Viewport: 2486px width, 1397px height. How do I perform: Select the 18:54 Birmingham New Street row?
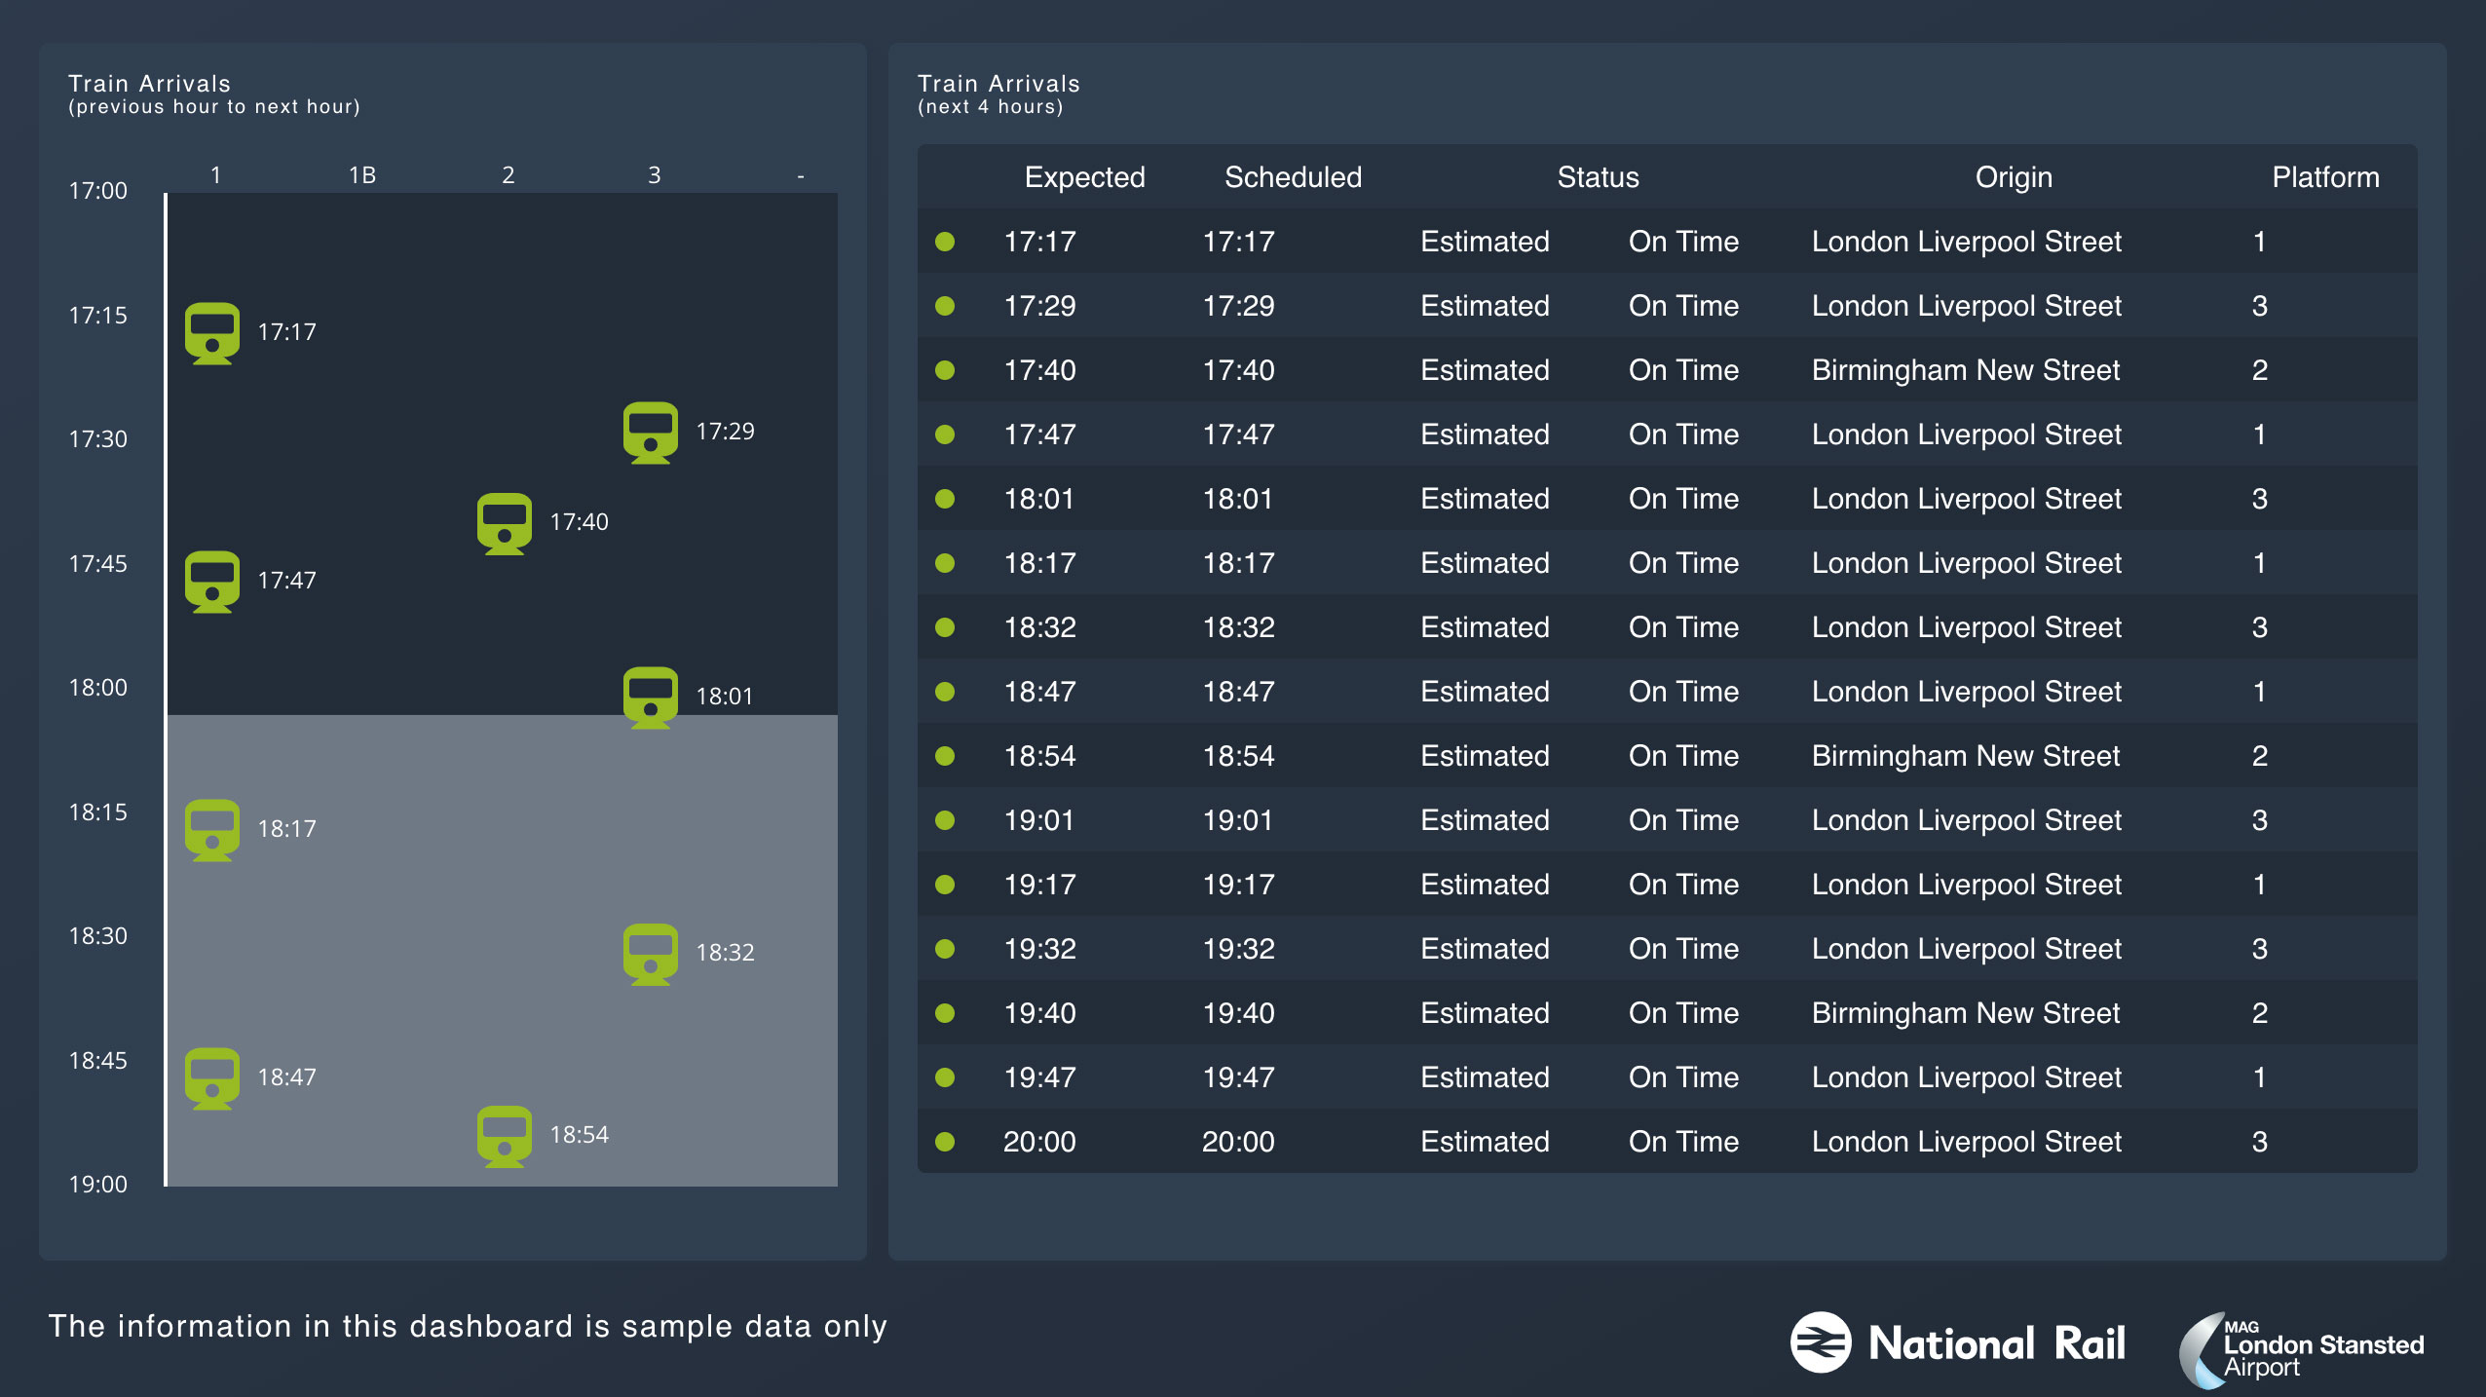[1666, 756]
